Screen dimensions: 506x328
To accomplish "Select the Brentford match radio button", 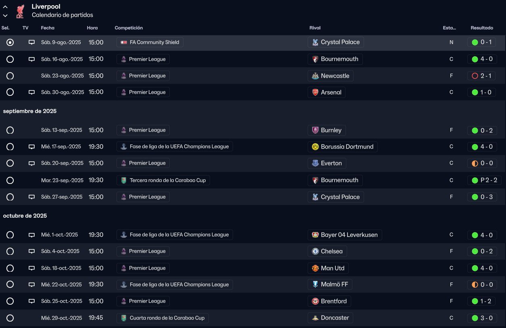I will tap(10, 301).
